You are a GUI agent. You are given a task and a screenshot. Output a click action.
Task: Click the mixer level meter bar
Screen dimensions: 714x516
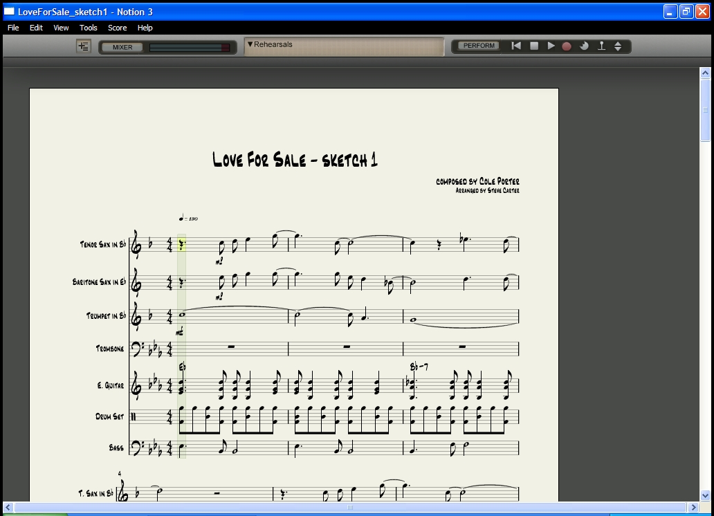click(x=190, y=47)
